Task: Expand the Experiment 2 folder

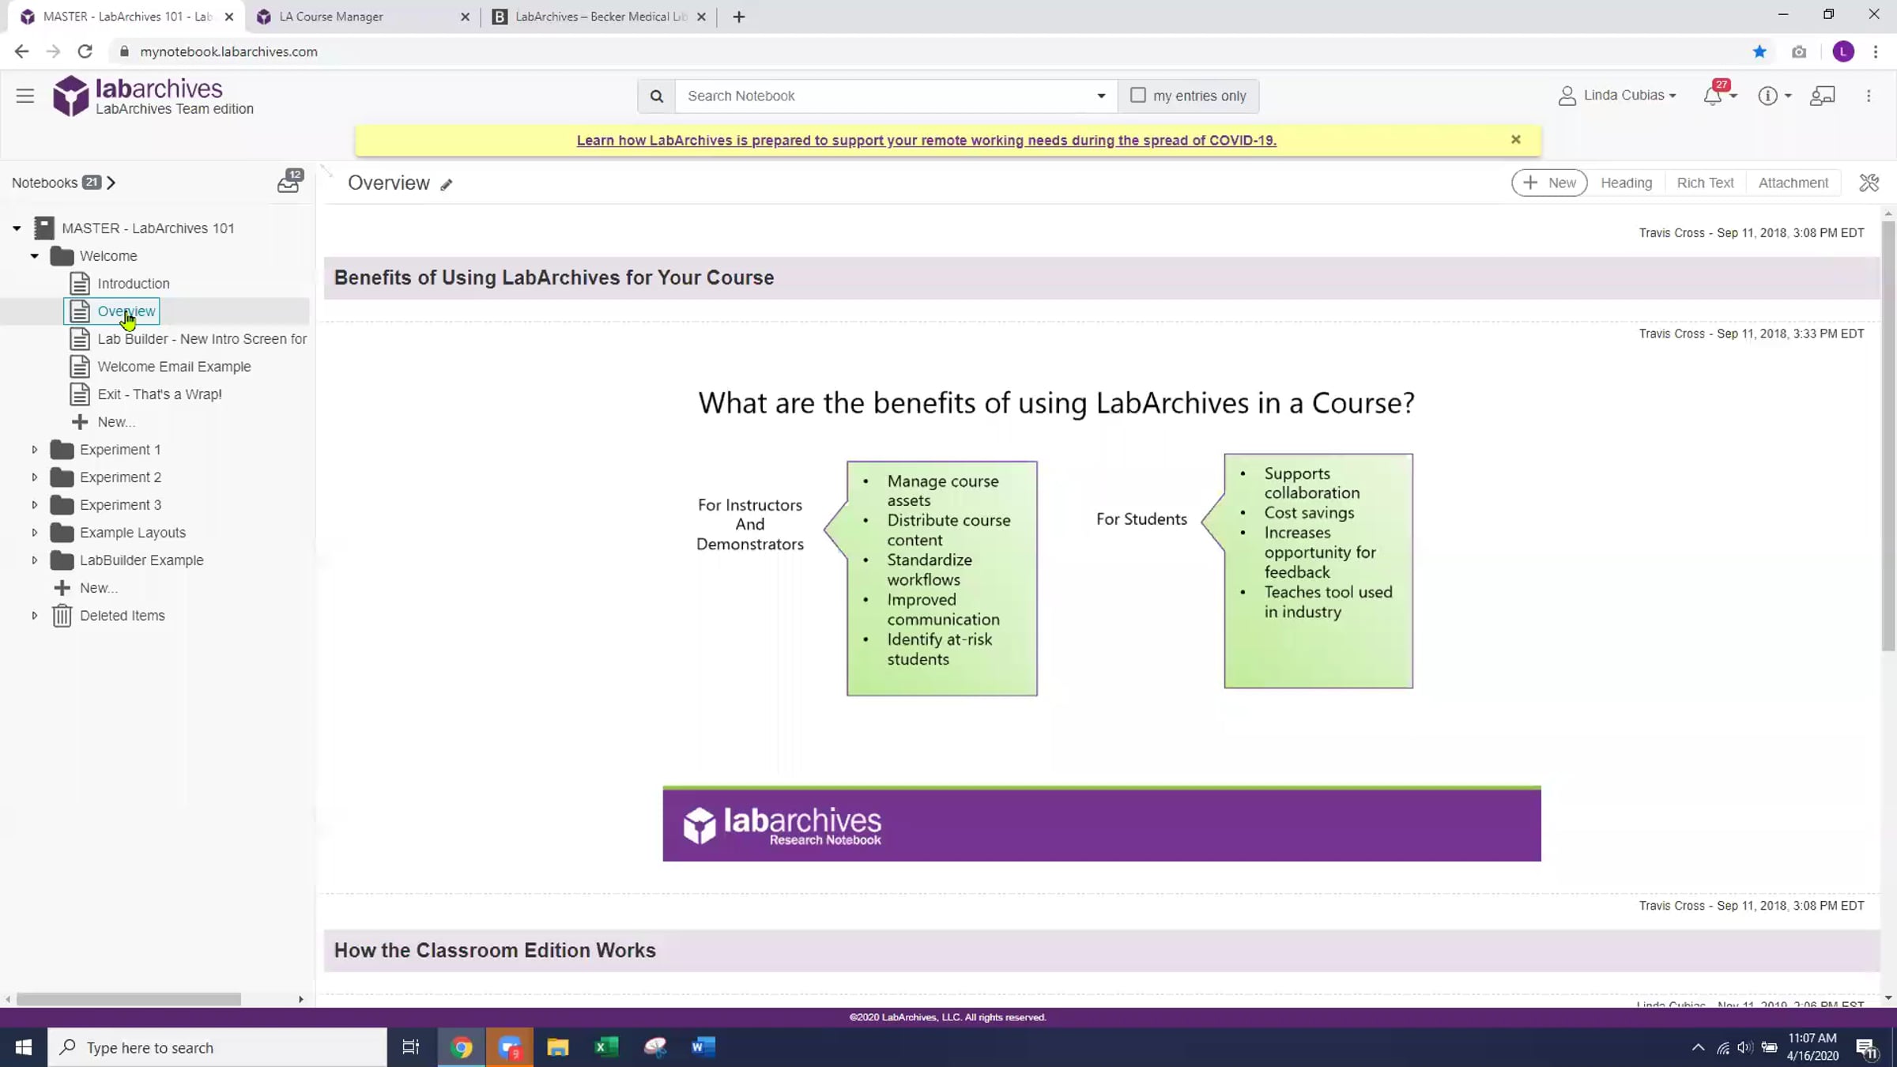Action: [x=35, y=477]
